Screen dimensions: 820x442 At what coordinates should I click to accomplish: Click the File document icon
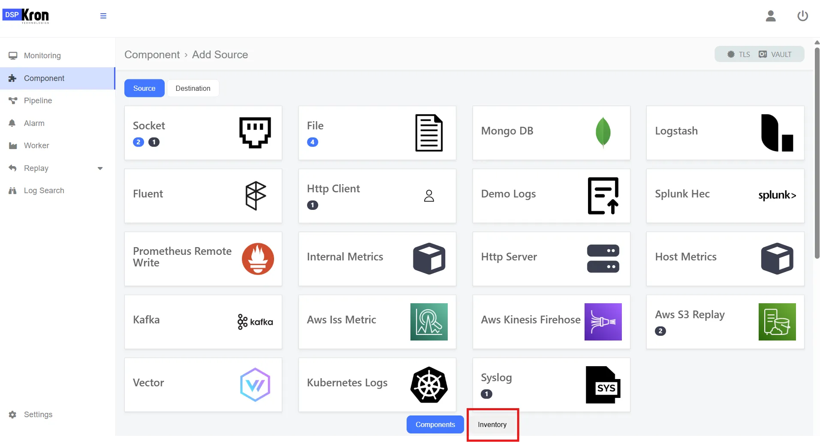click(429, 133)
